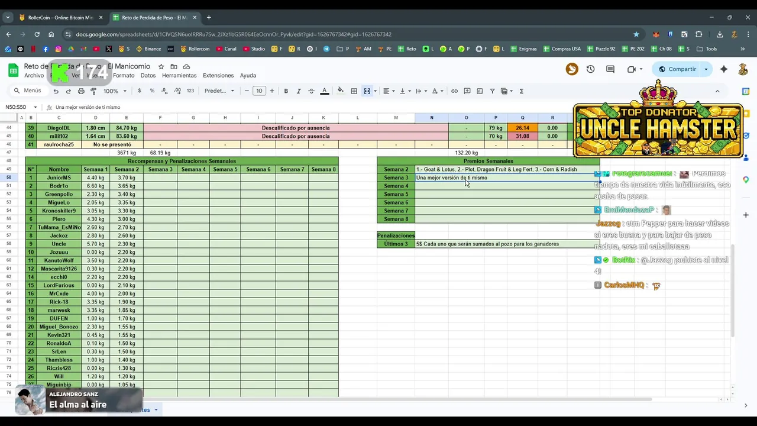This screenshot has width=757, height=426.
Task: Apply percent format
Action: tap(152, 91)
